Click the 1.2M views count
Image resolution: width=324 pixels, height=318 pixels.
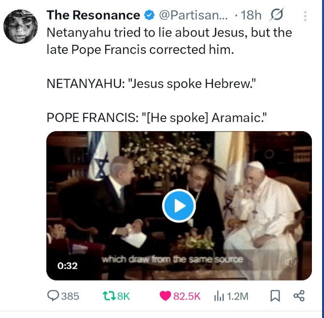[x=237, y=296]
